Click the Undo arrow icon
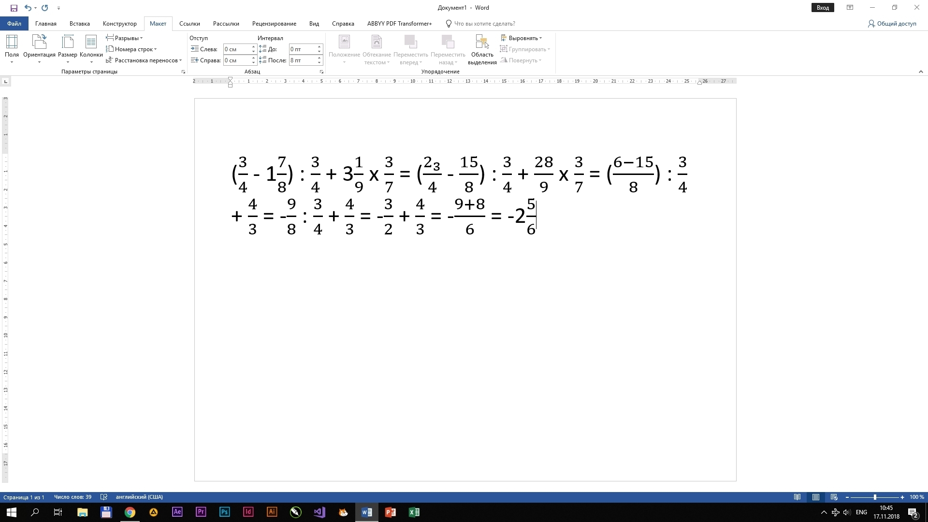Screen dimensions: 928x522 click(28, 8)
